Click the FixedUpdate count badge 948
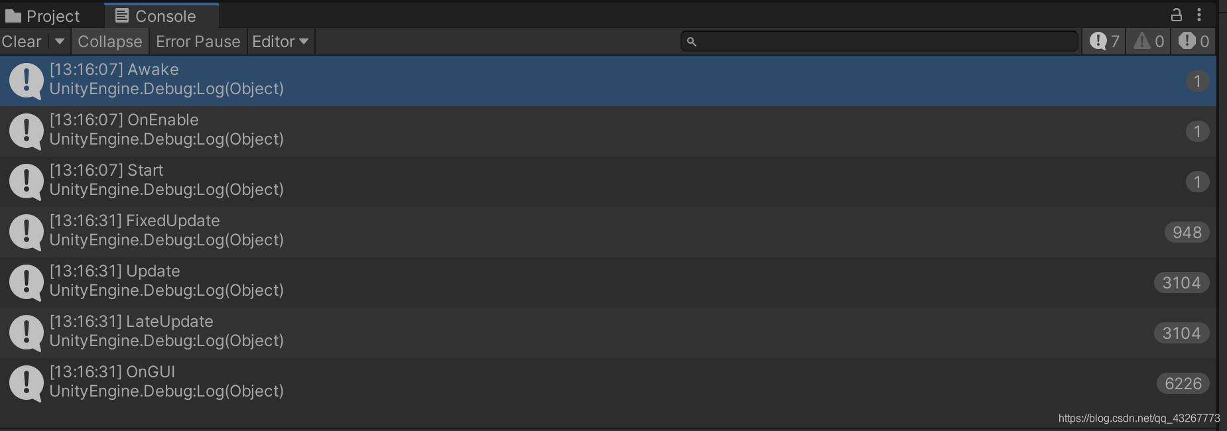The height and width of the screenshot is (431, 1227). pos(1187,232)
